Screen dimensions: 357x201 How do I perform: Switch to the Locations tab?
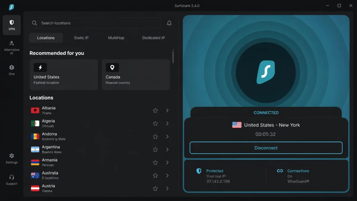tap(46, 38)
